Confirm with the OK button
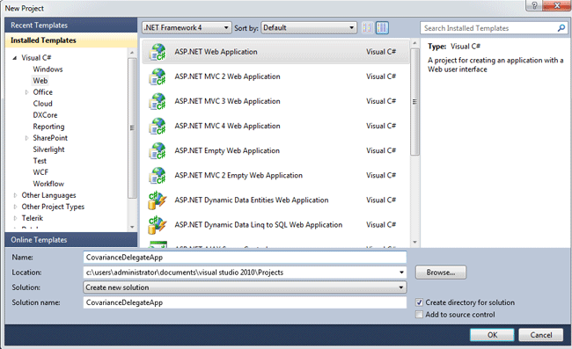The height and width of the screenshot is (349, 572). point(492,335)
